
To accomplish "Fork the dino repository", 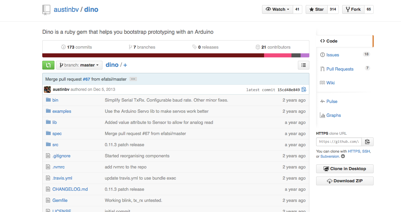I will [353, 9].
